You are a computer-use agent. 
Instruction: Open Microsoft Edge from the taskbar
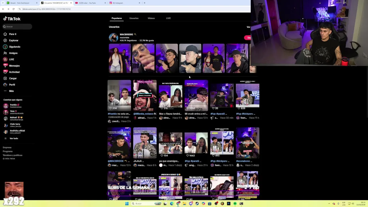pyautogui.click(x=172, y=204)
